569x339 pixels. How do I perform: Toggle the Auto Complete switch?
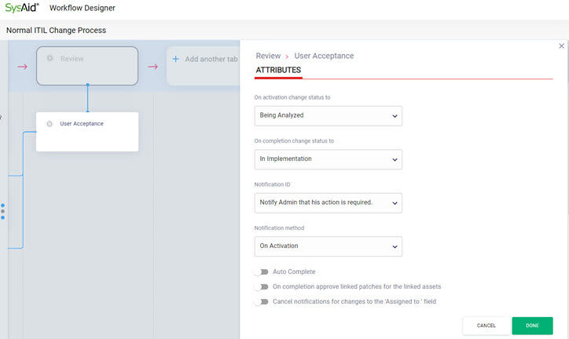coord(261,272)
